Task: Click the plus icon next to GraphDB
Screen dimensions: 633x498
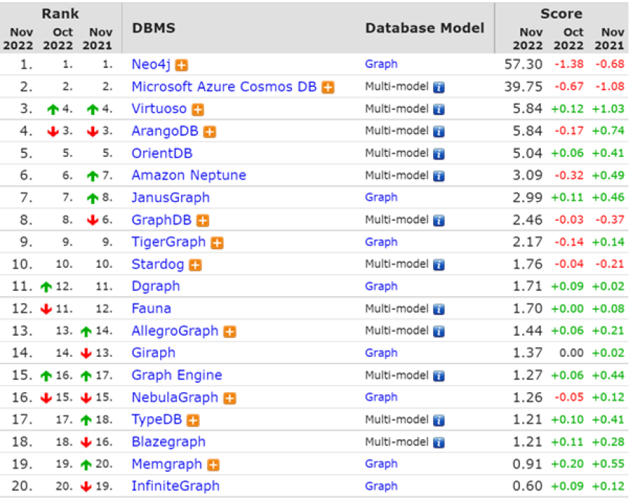Action: 203,220
